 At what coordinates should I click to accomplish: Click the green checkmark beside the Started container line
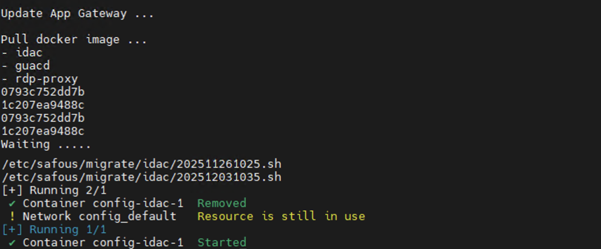click(12, 243)
